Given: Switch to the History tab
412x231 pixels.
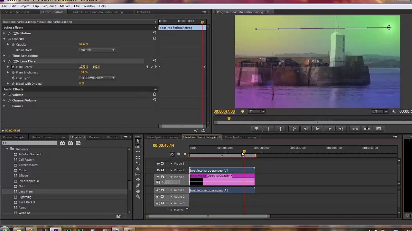Looking at the screenshot, I should [112, 137].
